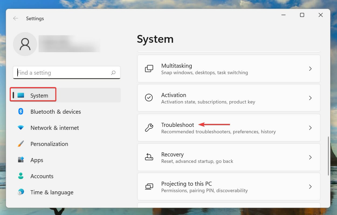The width and height of the screenshot is (337, 215).
Task: Click the Network wifi icon in sidebar
Action: (21, 128)
